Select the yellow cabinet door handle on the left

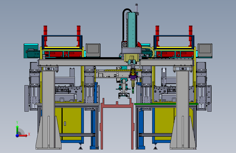(65, 124)
